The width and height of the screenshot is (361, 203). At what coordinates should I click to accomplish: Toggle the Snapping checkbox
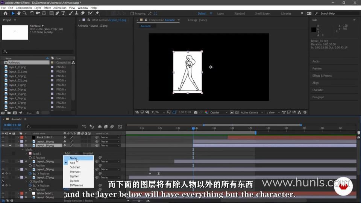[132, 14]
